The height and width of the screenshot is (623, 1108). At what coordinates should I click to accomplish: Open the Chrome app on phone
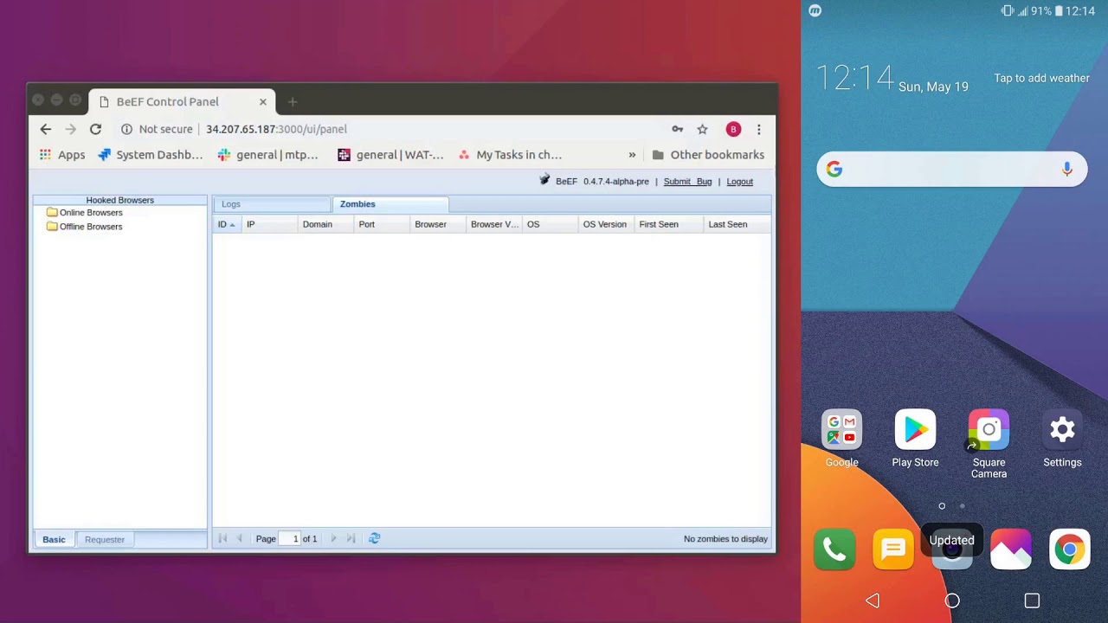(1069, 549)
